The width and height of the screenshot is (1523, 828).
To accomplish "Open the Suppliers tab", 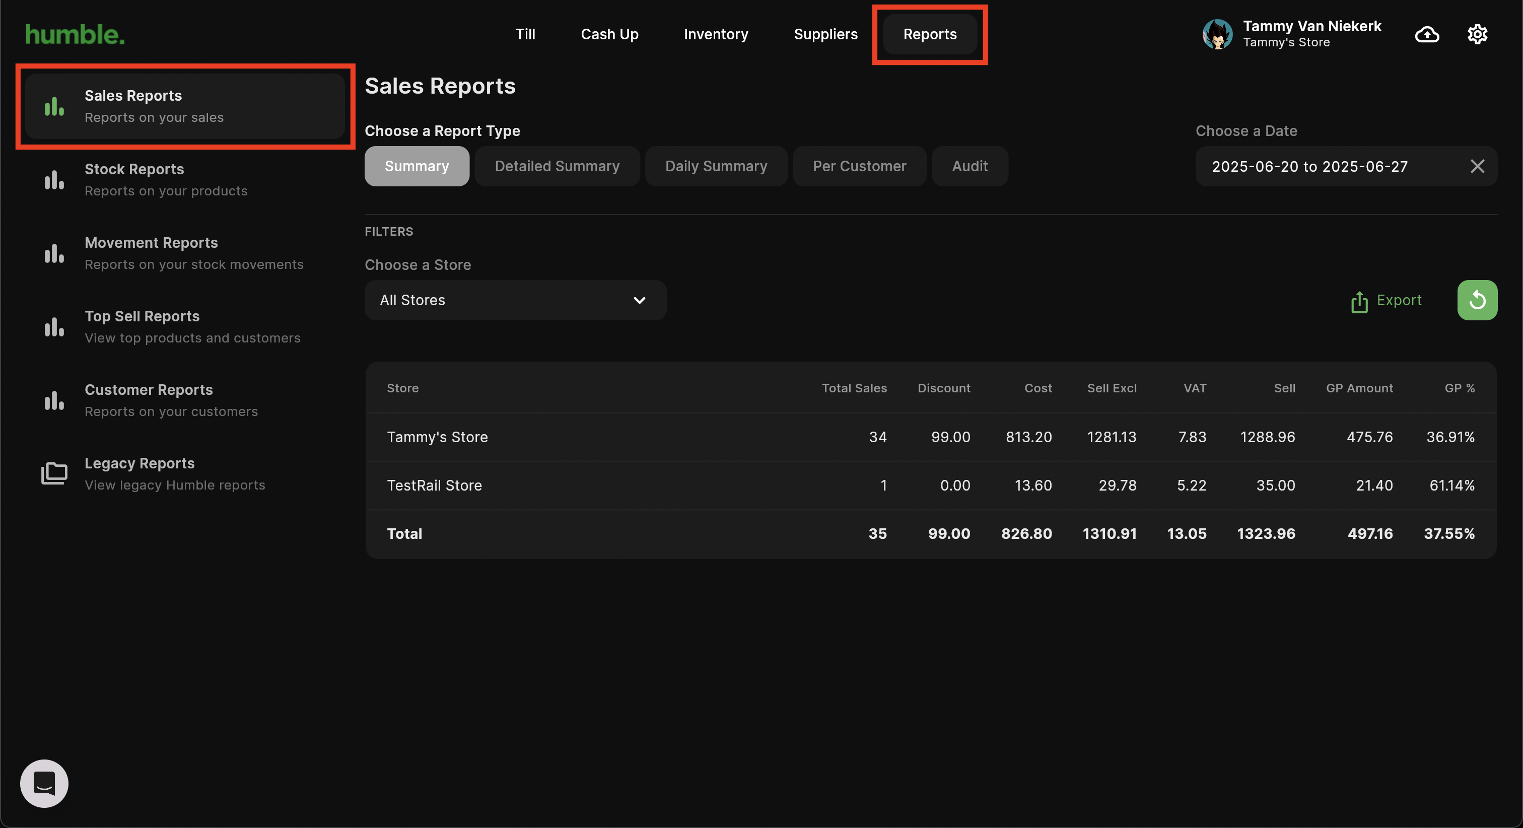I will (825, 34).
